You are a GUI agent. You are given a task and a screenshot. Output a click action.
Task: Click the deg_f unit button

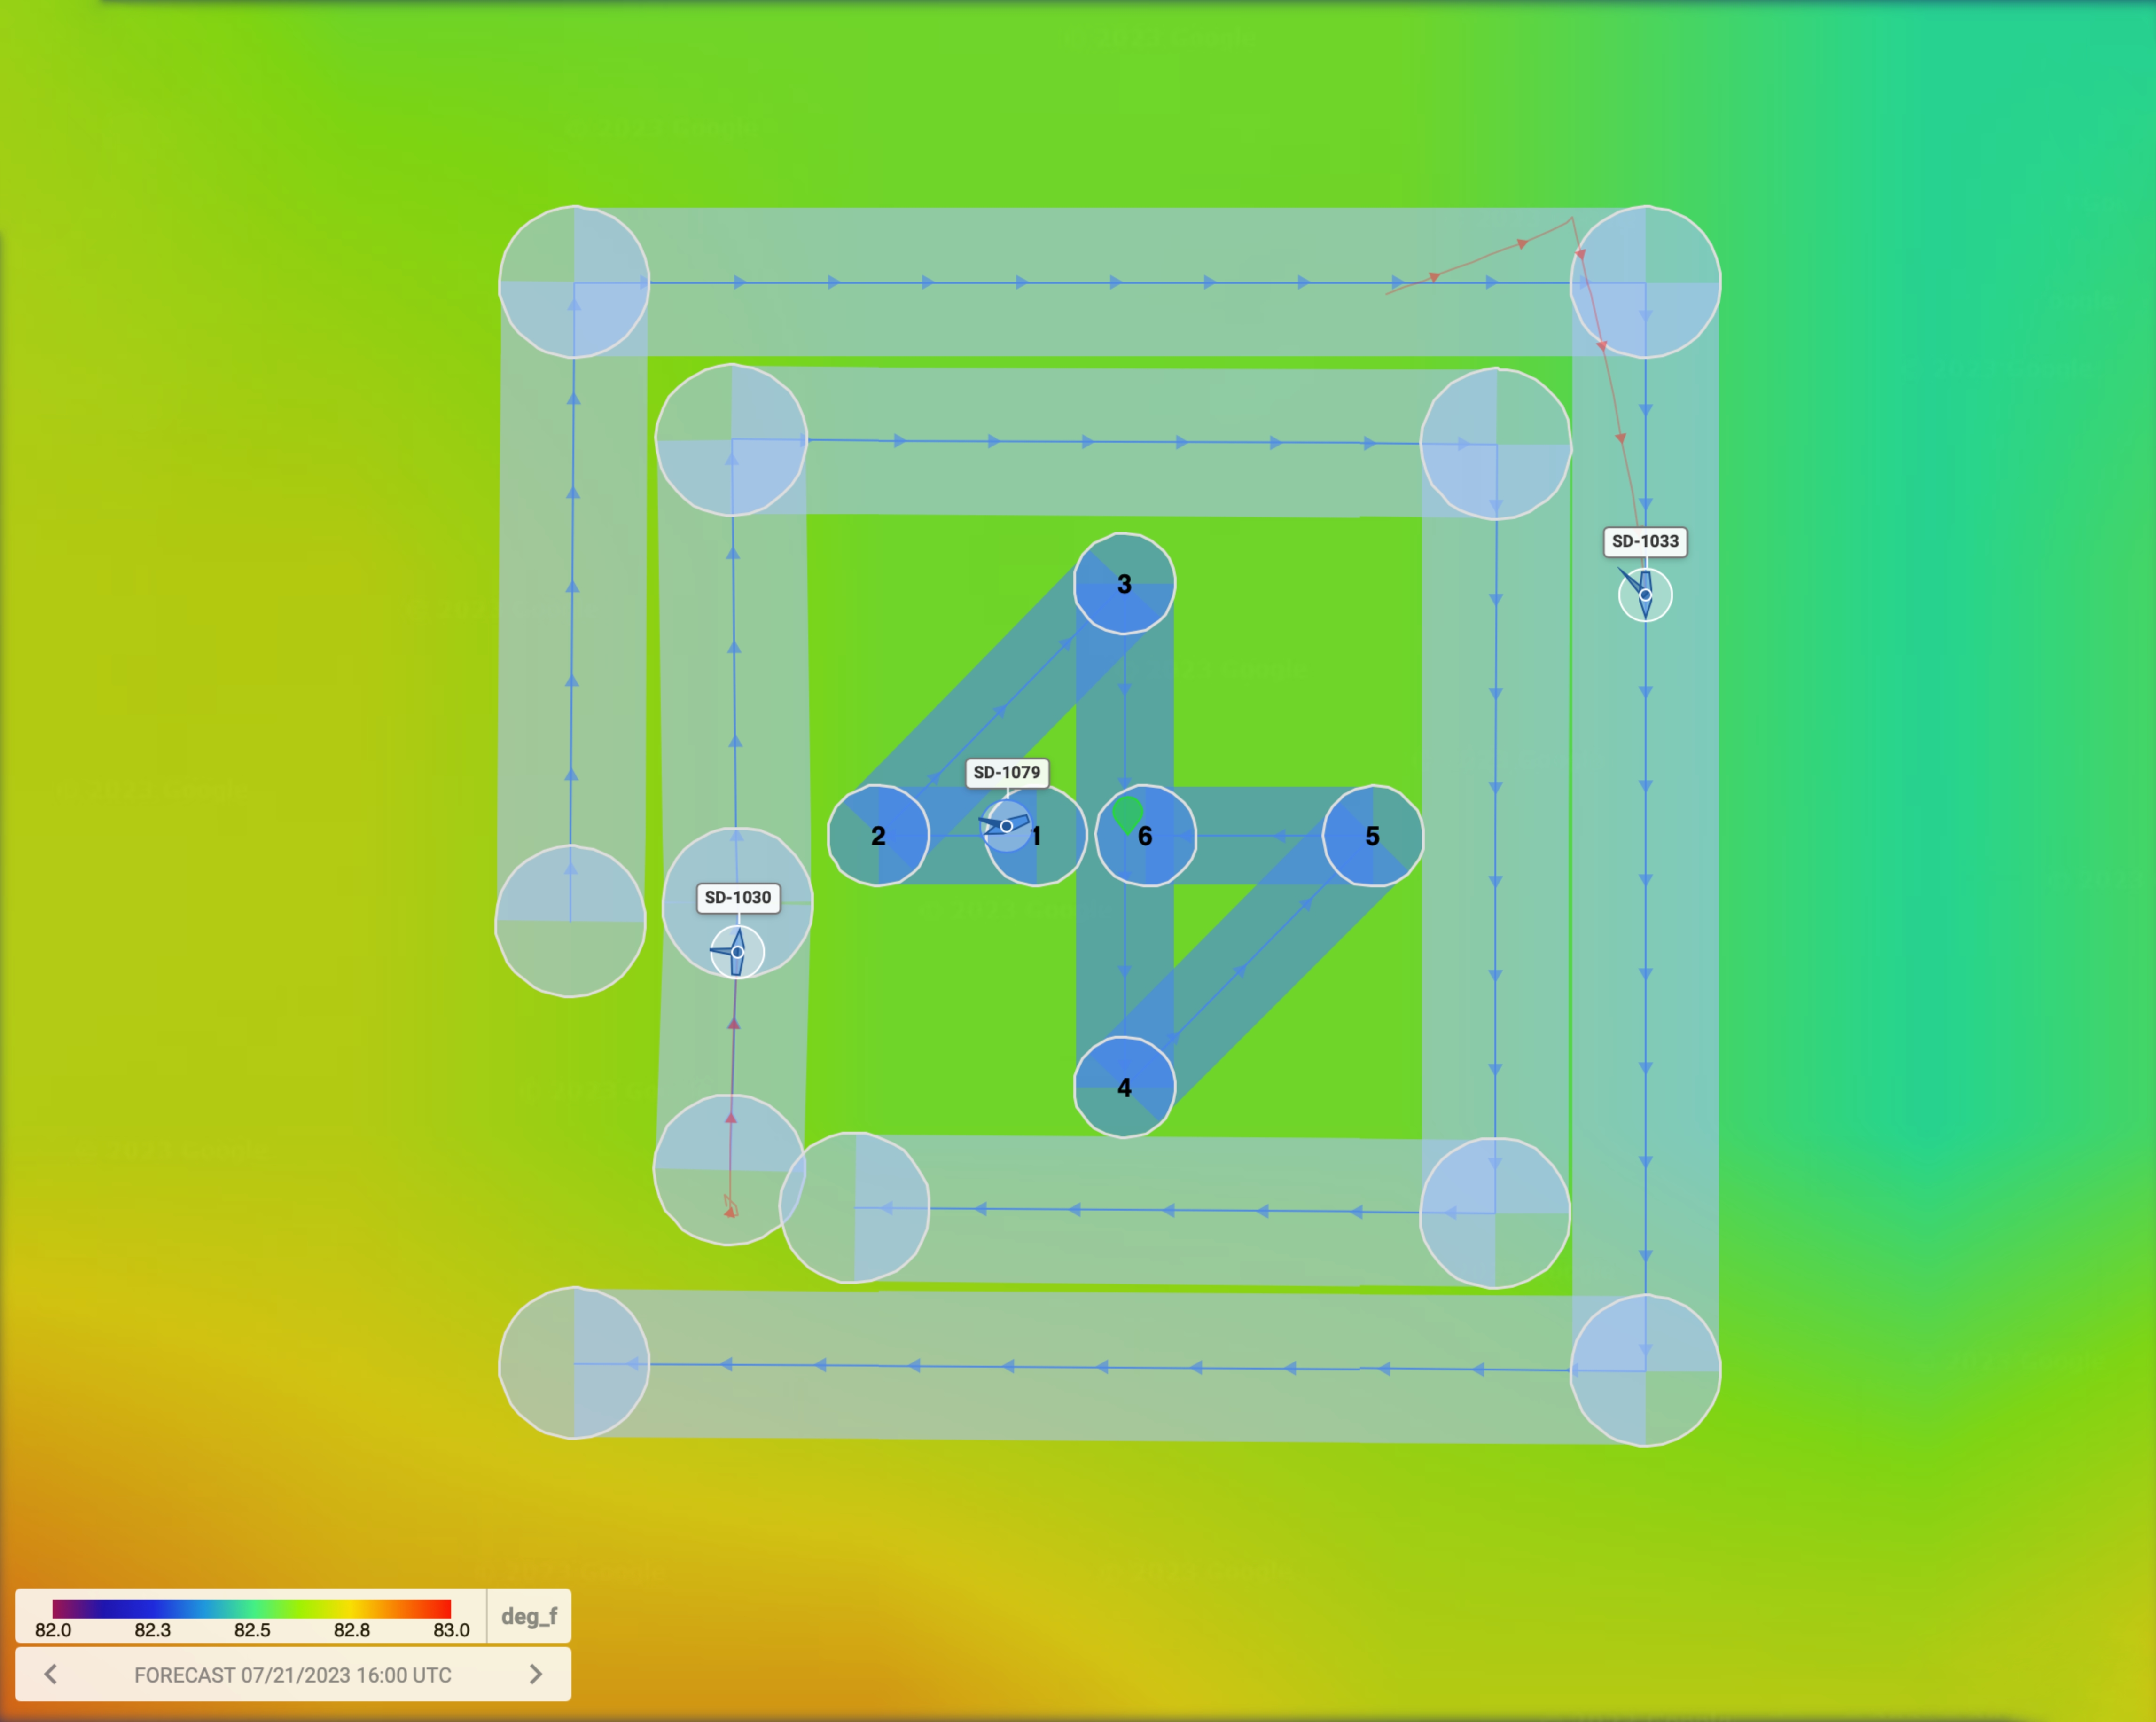(x=529, y=1616)
